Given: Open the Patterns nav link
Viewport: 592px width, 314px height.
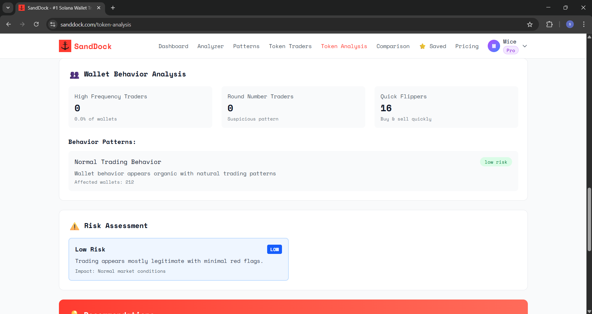Looking at the screenshot, I should pyautogui.click(x=246, y=46).
